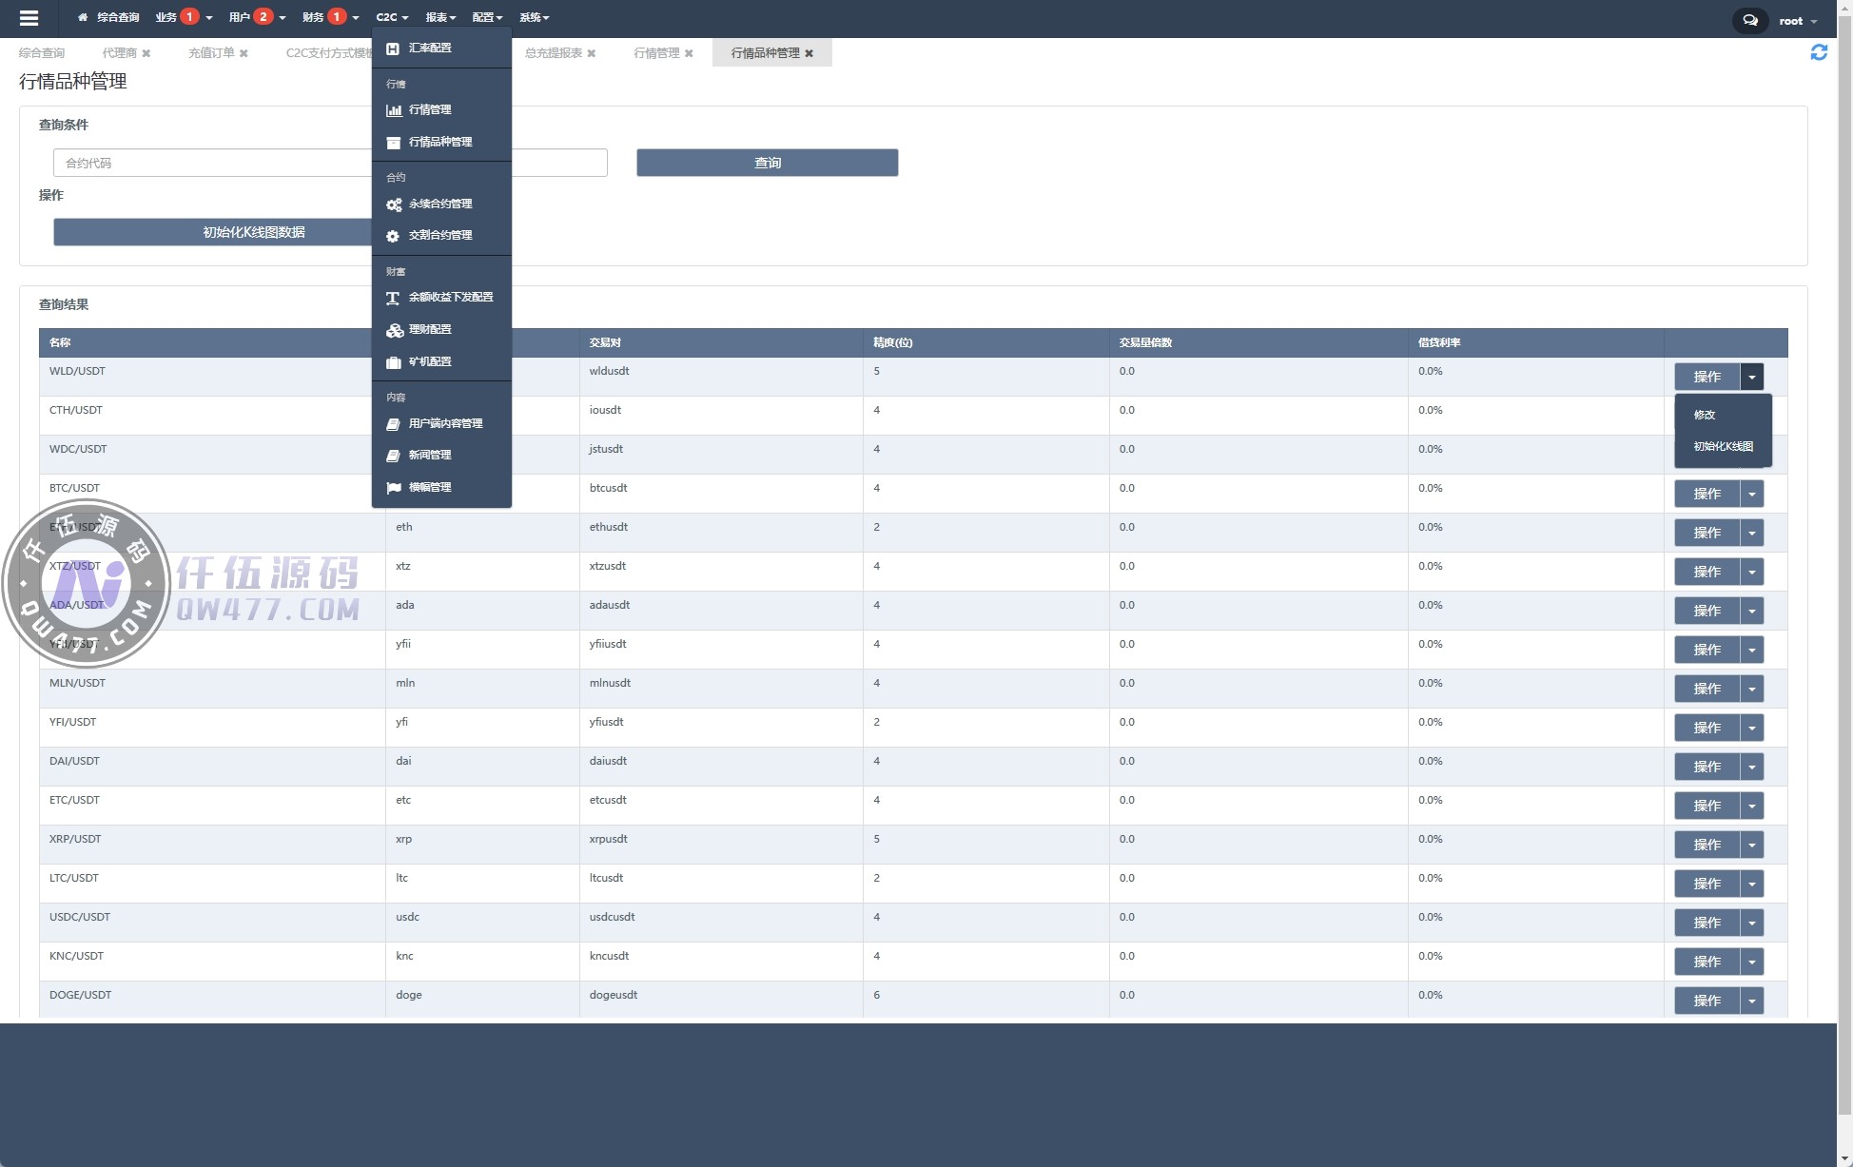This screenshot has height=1167, width=1853.
Task: Open the root user dropdown
Action: tap(1798, 21)
